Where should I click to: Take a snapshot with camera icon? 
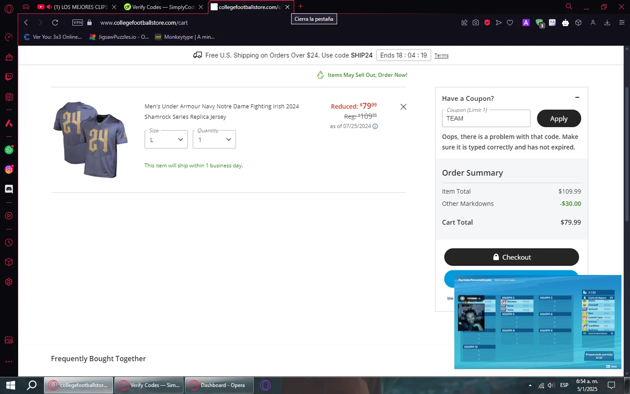[475, 23]
